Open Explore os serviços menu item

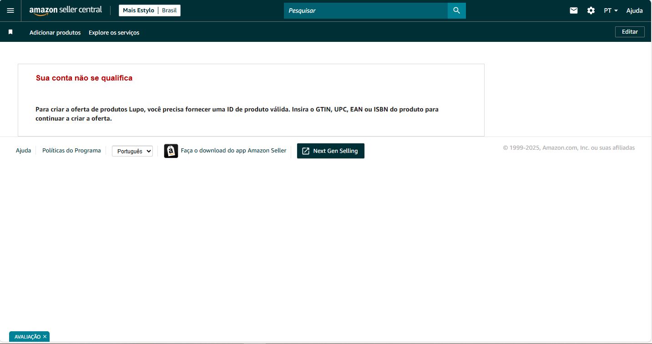click(x=114, y=33)
